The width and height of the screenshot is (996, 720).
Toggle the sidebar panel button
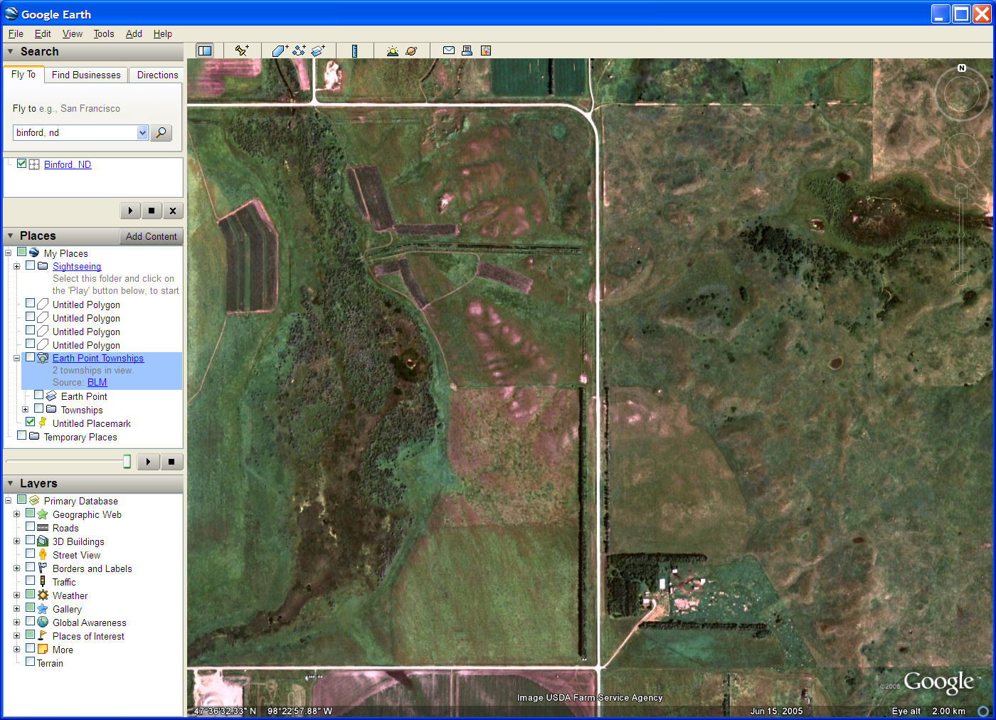[205, 51]
